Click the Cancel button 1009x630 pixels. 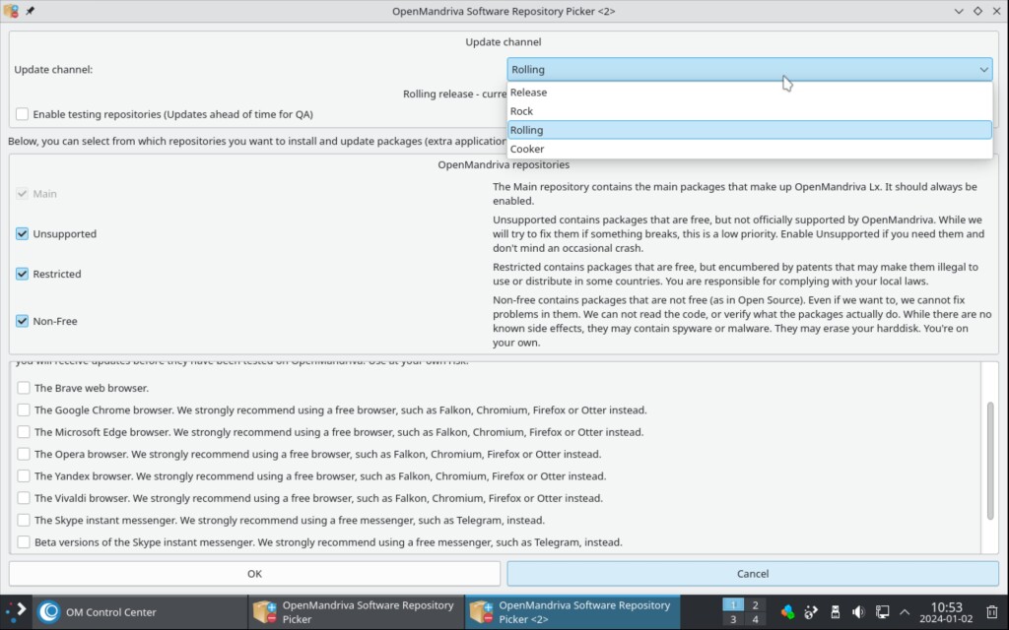click(x=753, y=574)
